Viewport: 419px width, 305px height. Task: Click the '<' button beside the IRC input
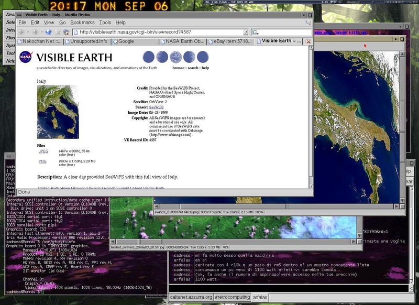click(411, 288)
